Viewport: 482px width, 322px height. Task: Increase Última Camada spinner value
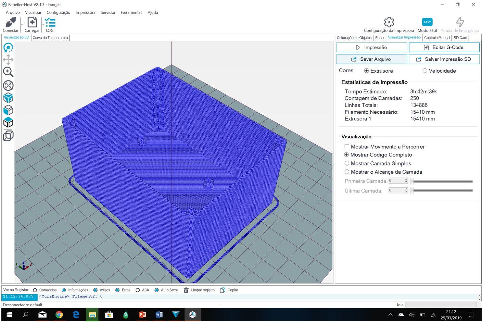click(406, 189)
